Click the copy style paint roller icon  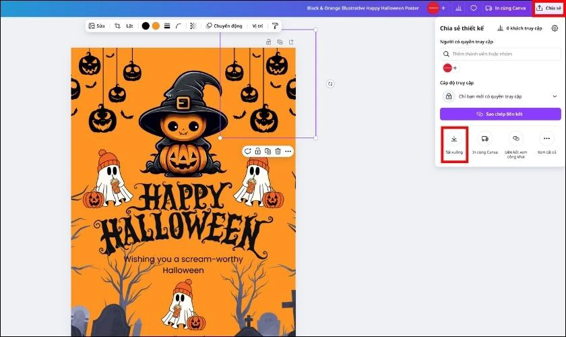pos(274,26)
